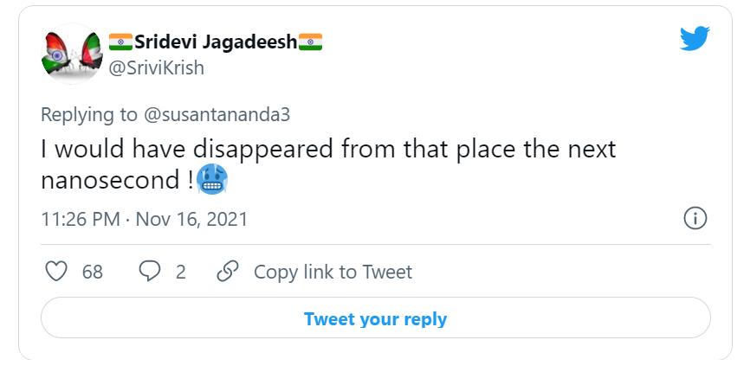Image resolution: width=750 pixels, height=372 pixels.
Task: Click the India flag before the name
Action: coord(120,42)
